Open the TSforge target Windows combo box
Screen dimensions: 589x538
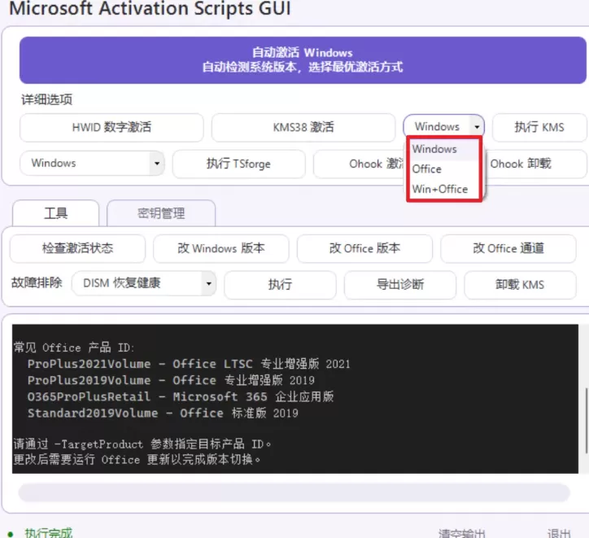pyautogui.click(x=92, y=163)
